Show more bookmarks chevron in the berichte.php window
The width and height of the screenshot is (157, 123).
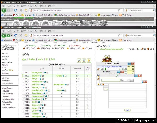(154, 15)
